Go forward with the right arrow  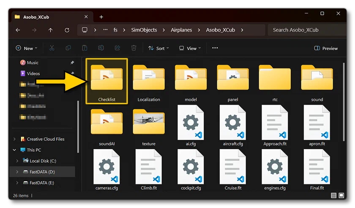34,30
